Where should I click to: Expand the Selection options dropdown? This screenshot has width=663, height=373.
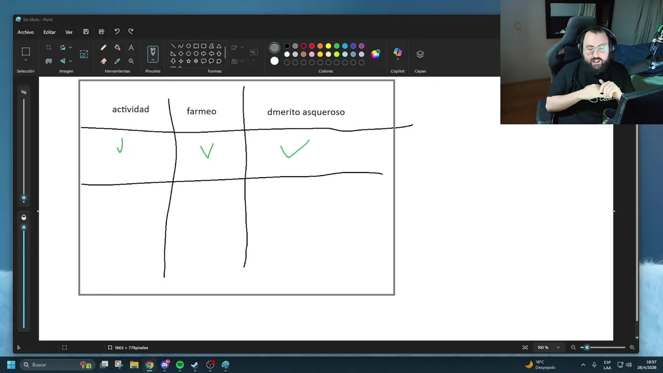click(25, 61)
